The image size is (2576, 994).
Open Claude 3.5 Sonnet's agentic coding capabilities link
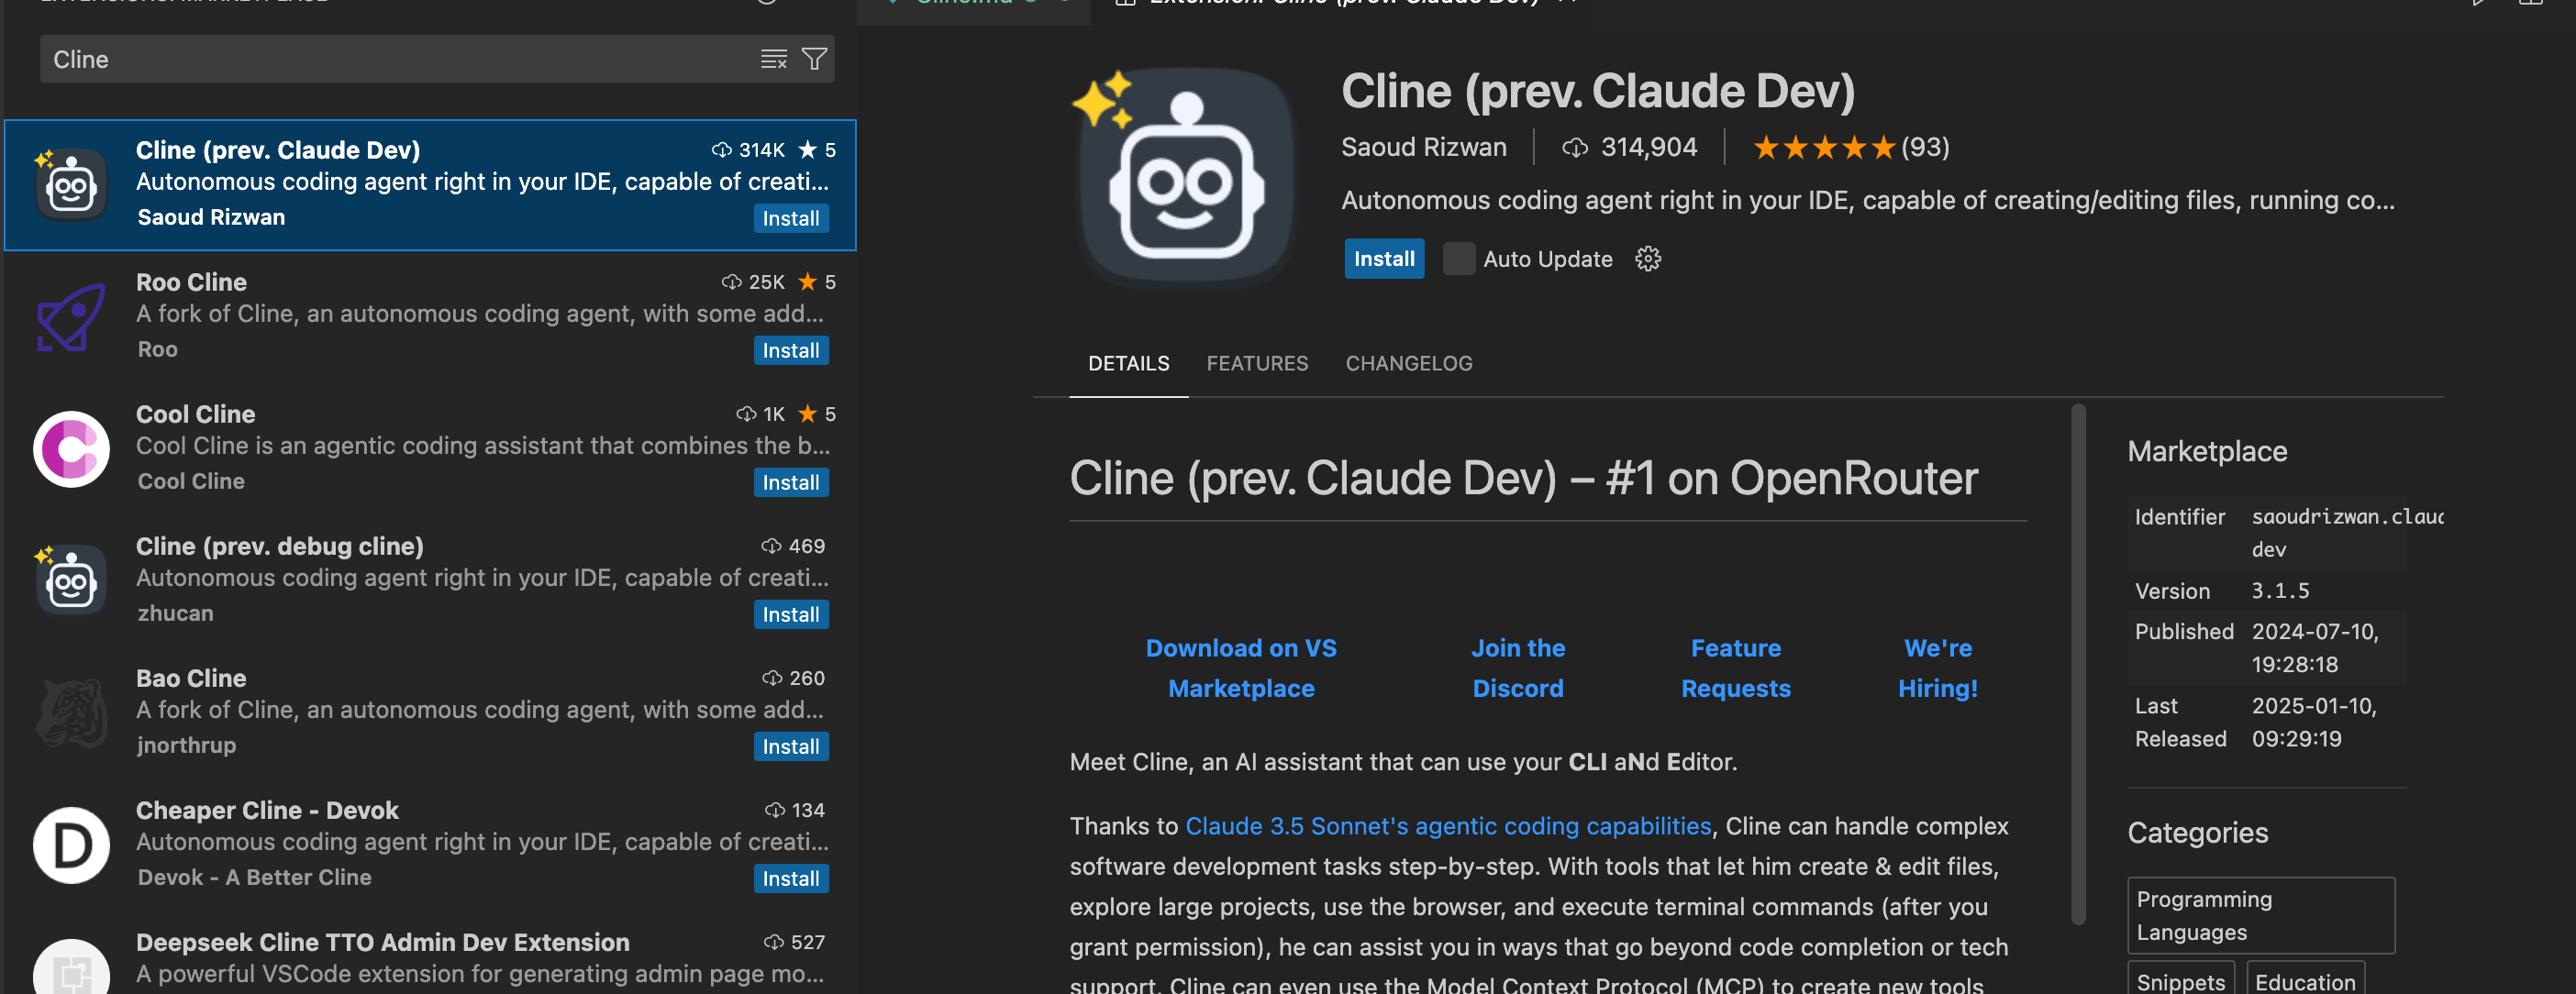[1447, 826]
